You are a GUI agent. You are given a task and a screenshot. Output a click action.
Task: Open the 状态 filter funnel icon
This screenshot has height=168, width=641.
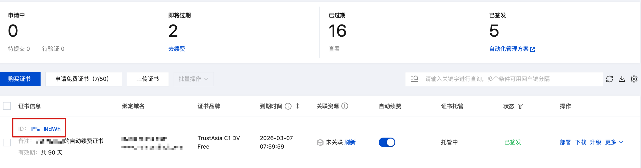520,107
